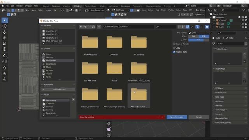Click the Save As Image button
249x140 pixels.
[x=177, y=117]
